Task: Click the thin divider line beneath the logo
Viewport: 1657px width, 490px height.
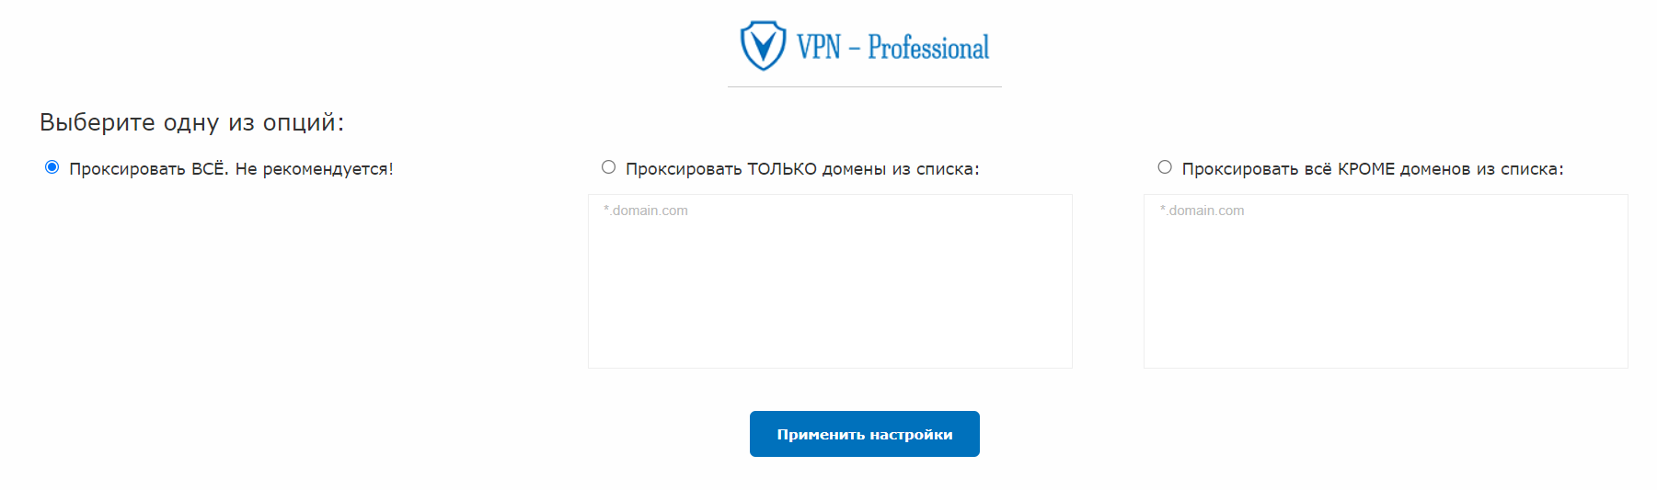Action: (x=865, y=86)
